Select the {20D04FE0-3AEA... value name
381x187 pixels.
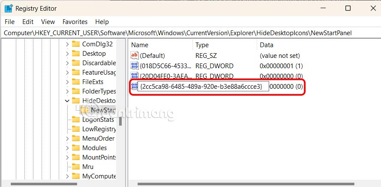pyautogui.click(x=165, y=76)
